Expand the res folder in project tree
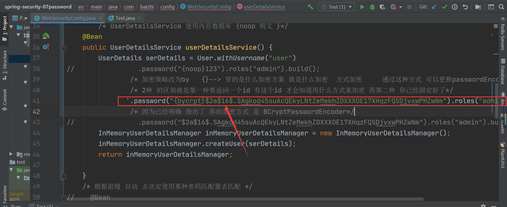The width and height of the screenshot is (507, 207). click(x=11, y=154)
